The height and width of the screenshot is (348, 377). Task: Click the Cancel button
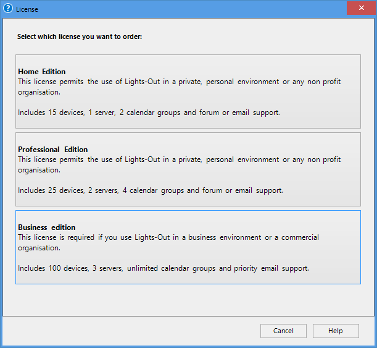(x=283, y=331)
